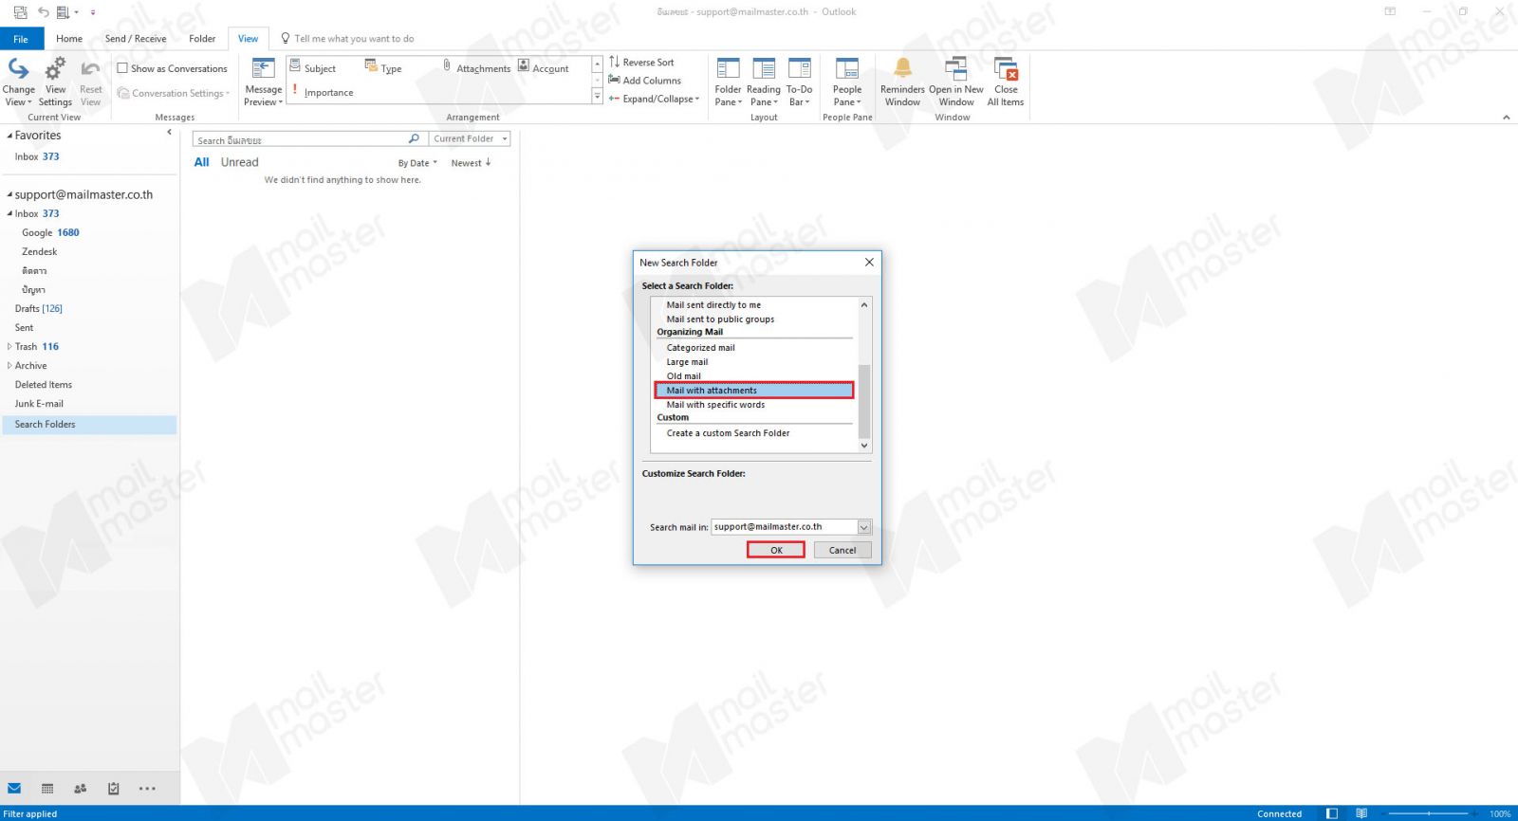This screenshot has width=1518, height=821.
Task: Switch to the Home tab
Action: click(x=69, y=39)
